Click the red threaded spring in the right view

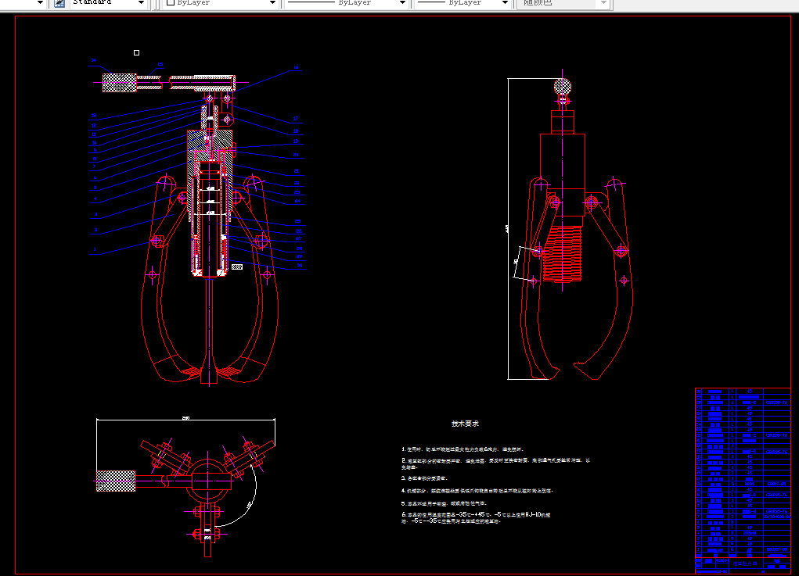[562, 253]
